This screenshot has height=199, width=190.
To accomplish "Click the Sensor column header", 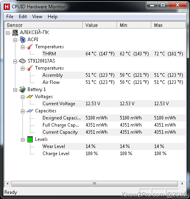I will (x=43, y=25).
